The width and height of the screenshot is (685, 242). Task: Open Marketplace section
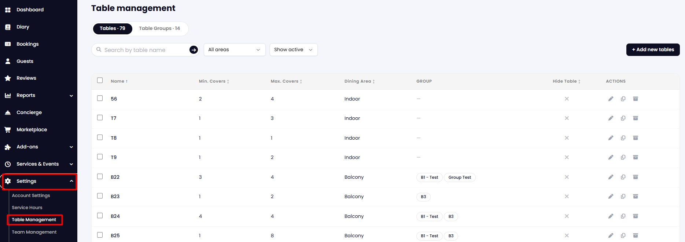32,129
